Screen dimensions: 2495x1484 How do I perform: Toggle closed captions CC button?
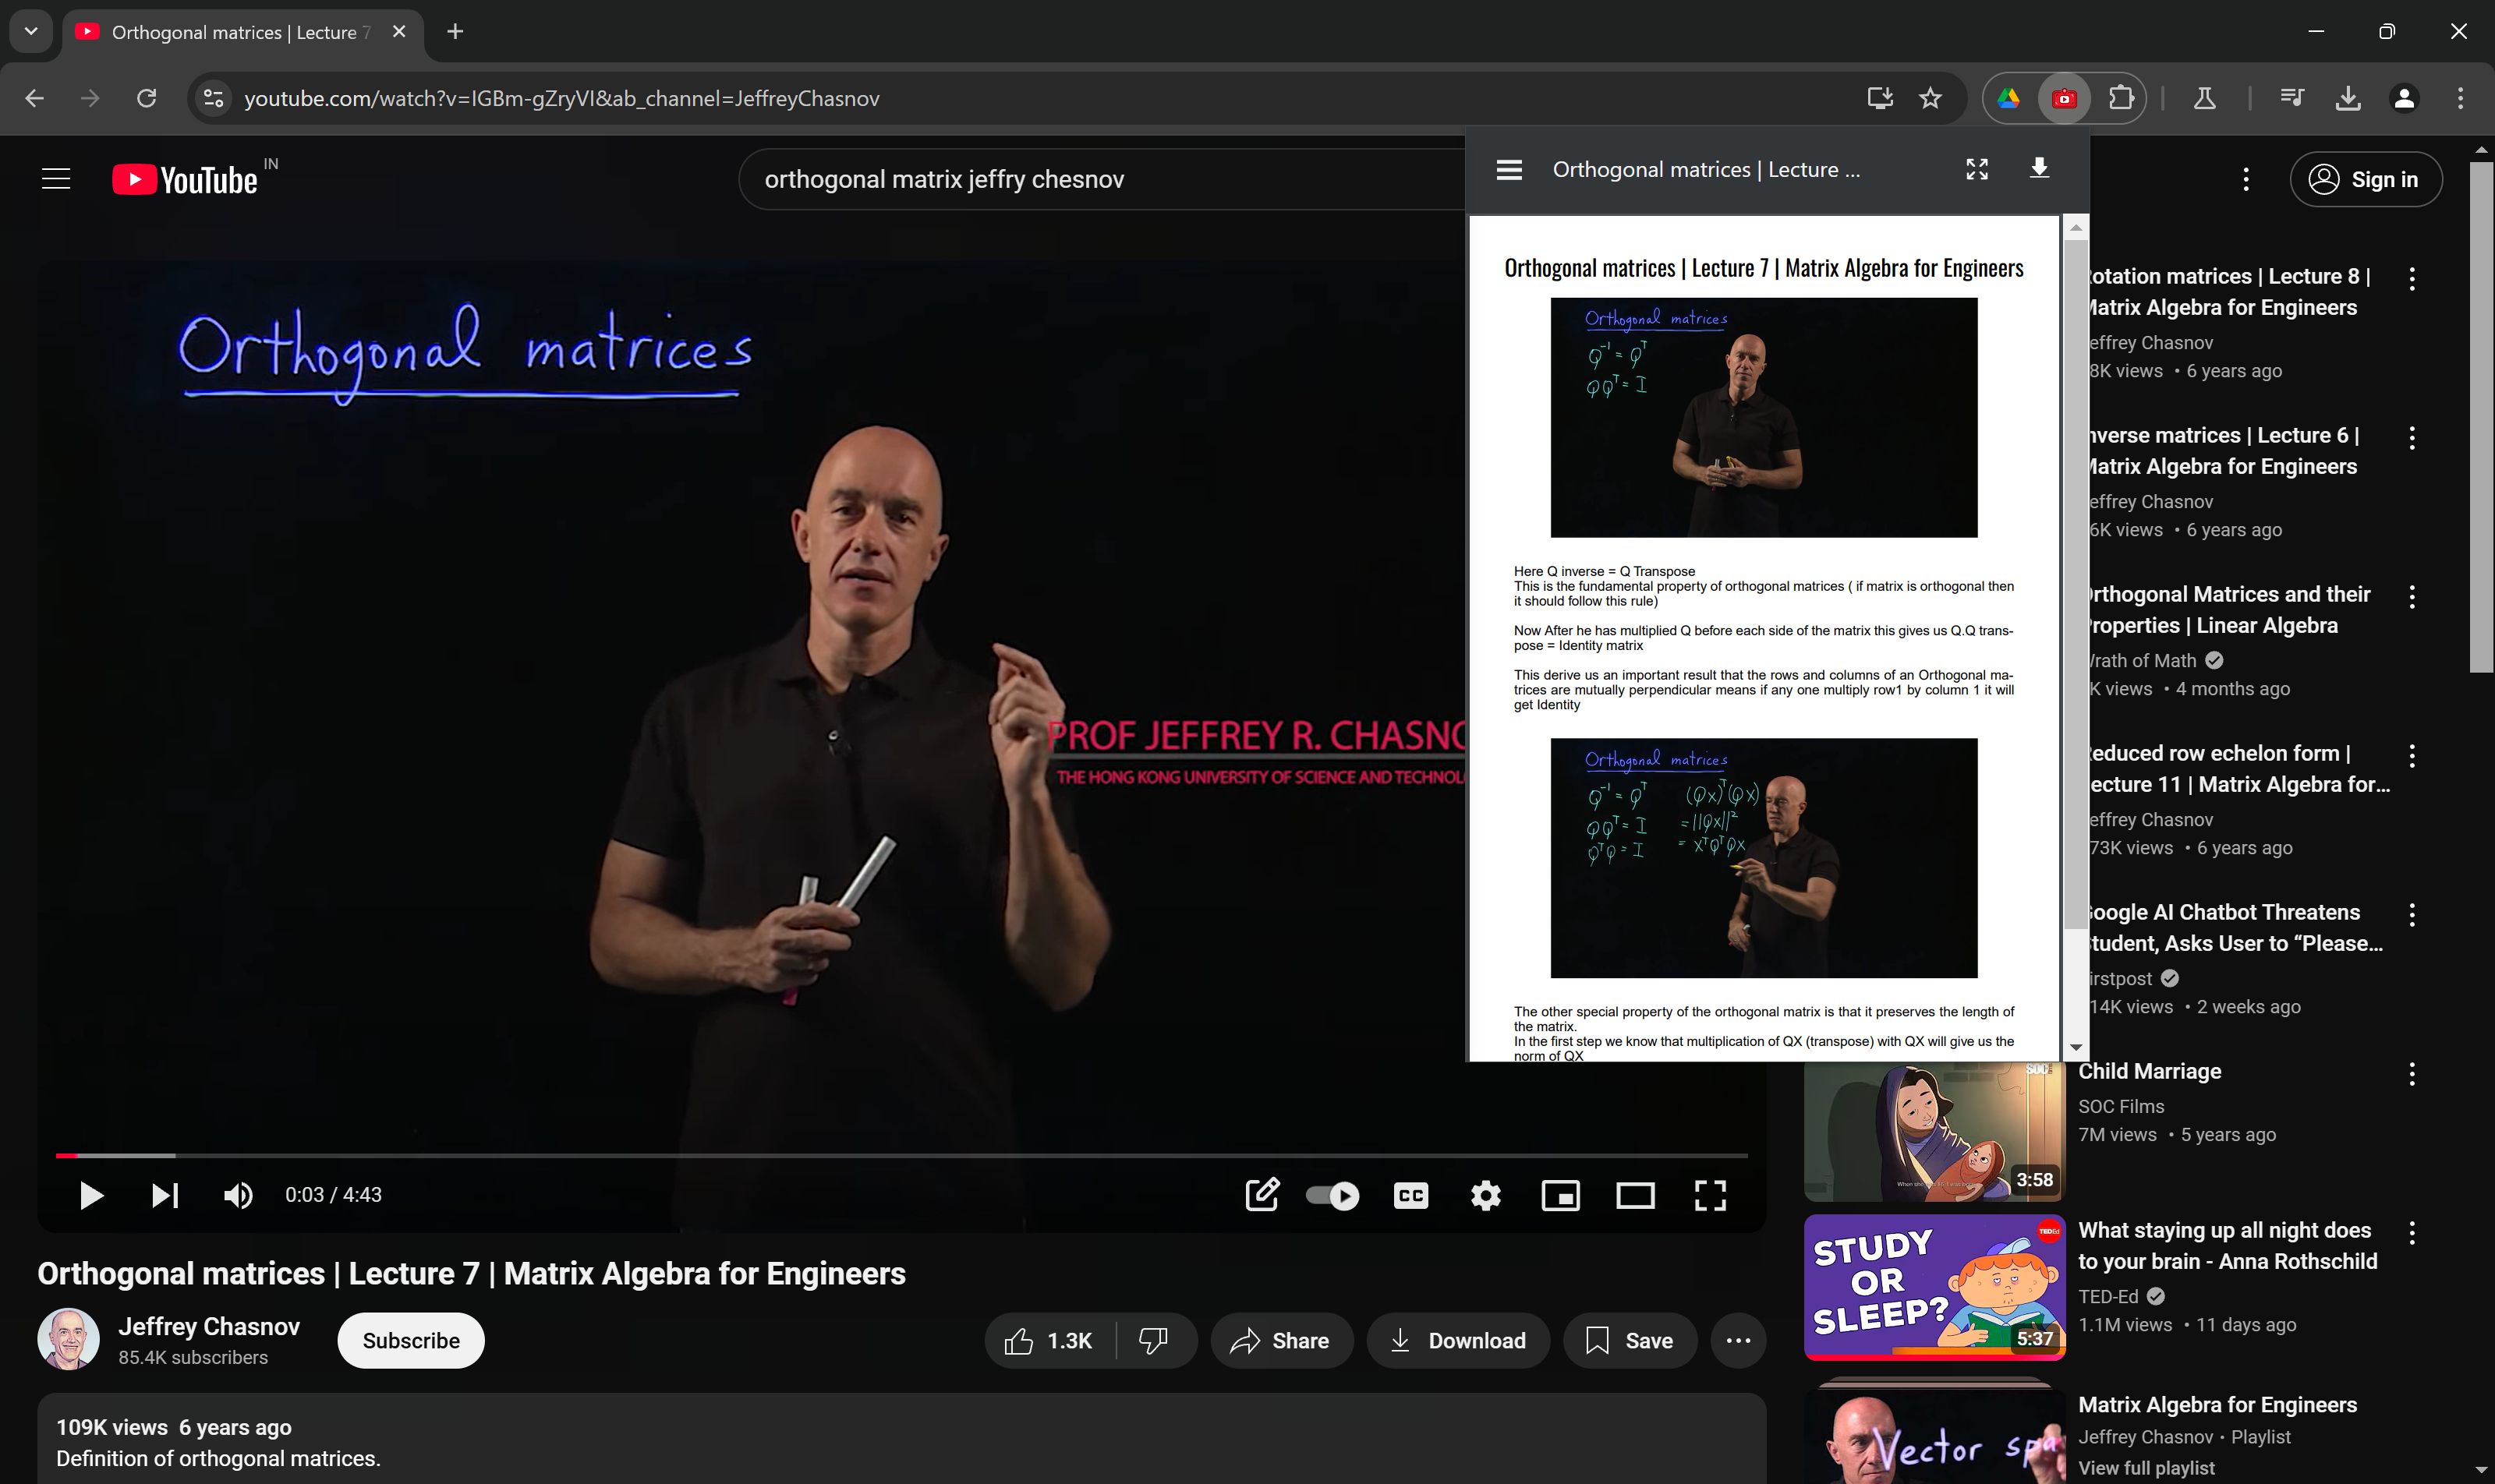coord(1410,1195)
